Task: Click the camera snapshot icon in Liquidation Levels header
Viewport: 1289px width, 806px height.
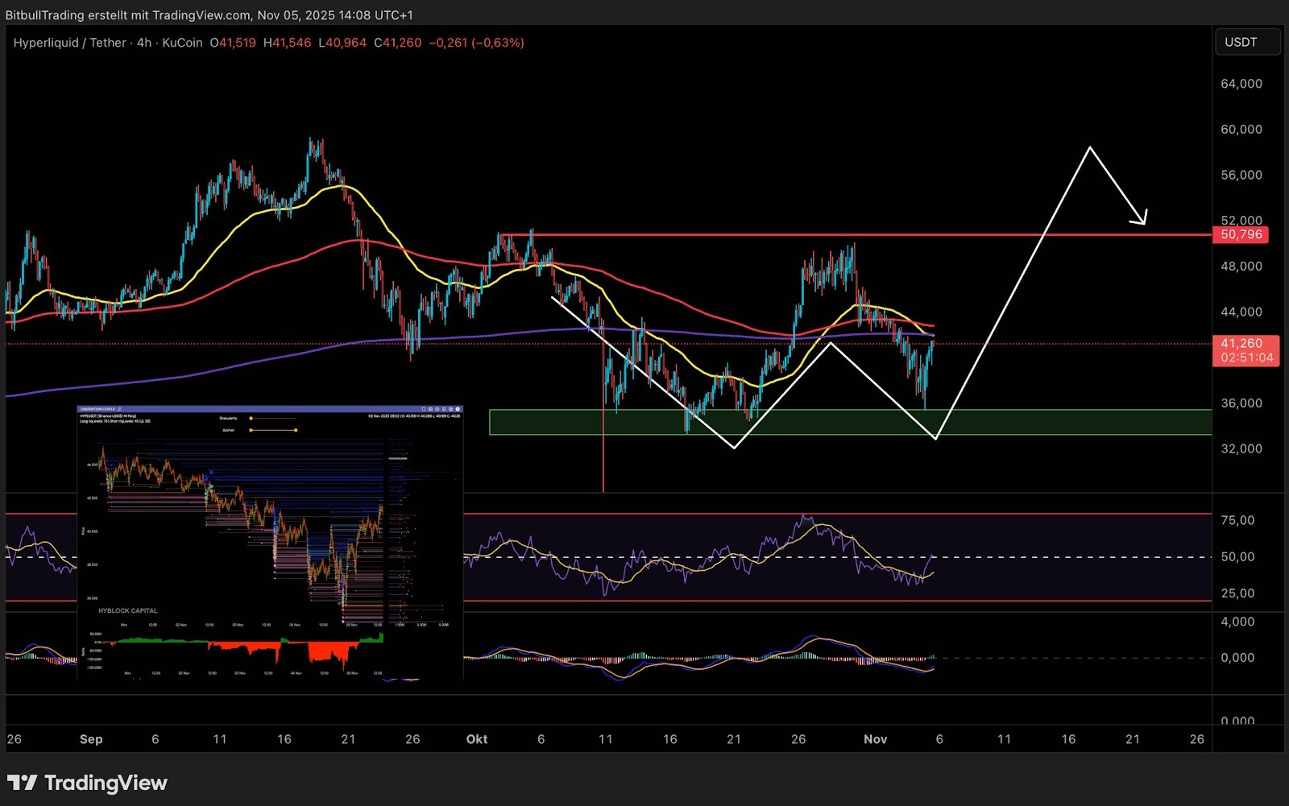Action: click(430, 409)
